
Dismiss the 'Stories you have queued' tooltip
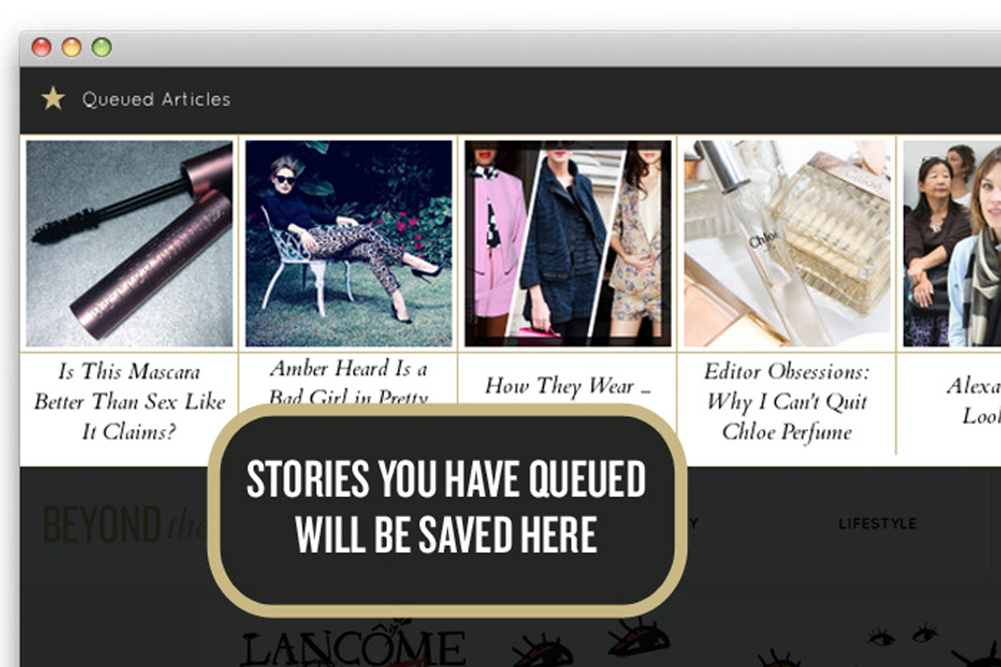point(448,510)
